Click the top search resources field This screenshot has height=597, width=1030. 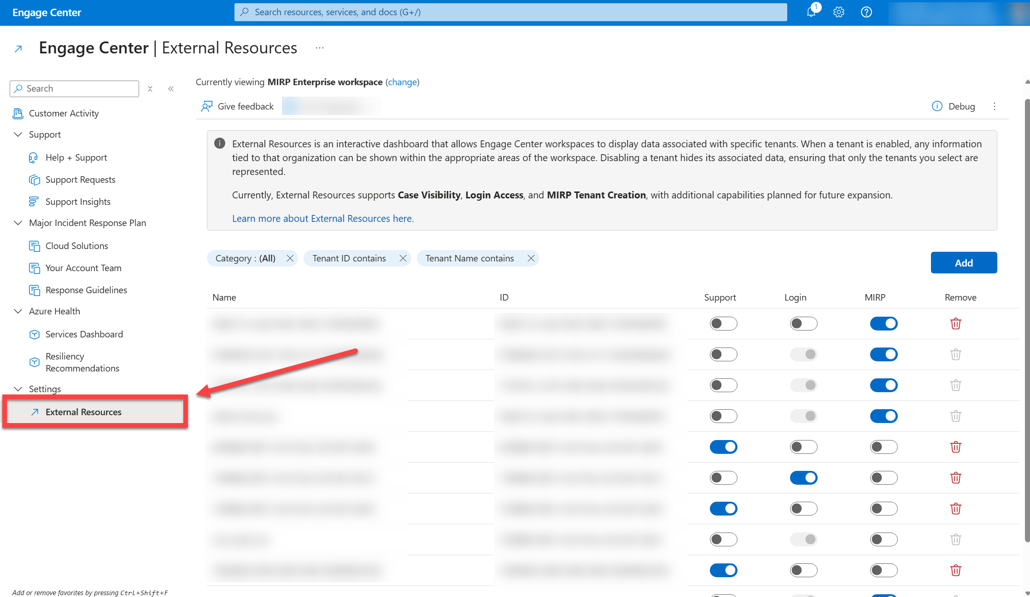[x=510, y=12]
